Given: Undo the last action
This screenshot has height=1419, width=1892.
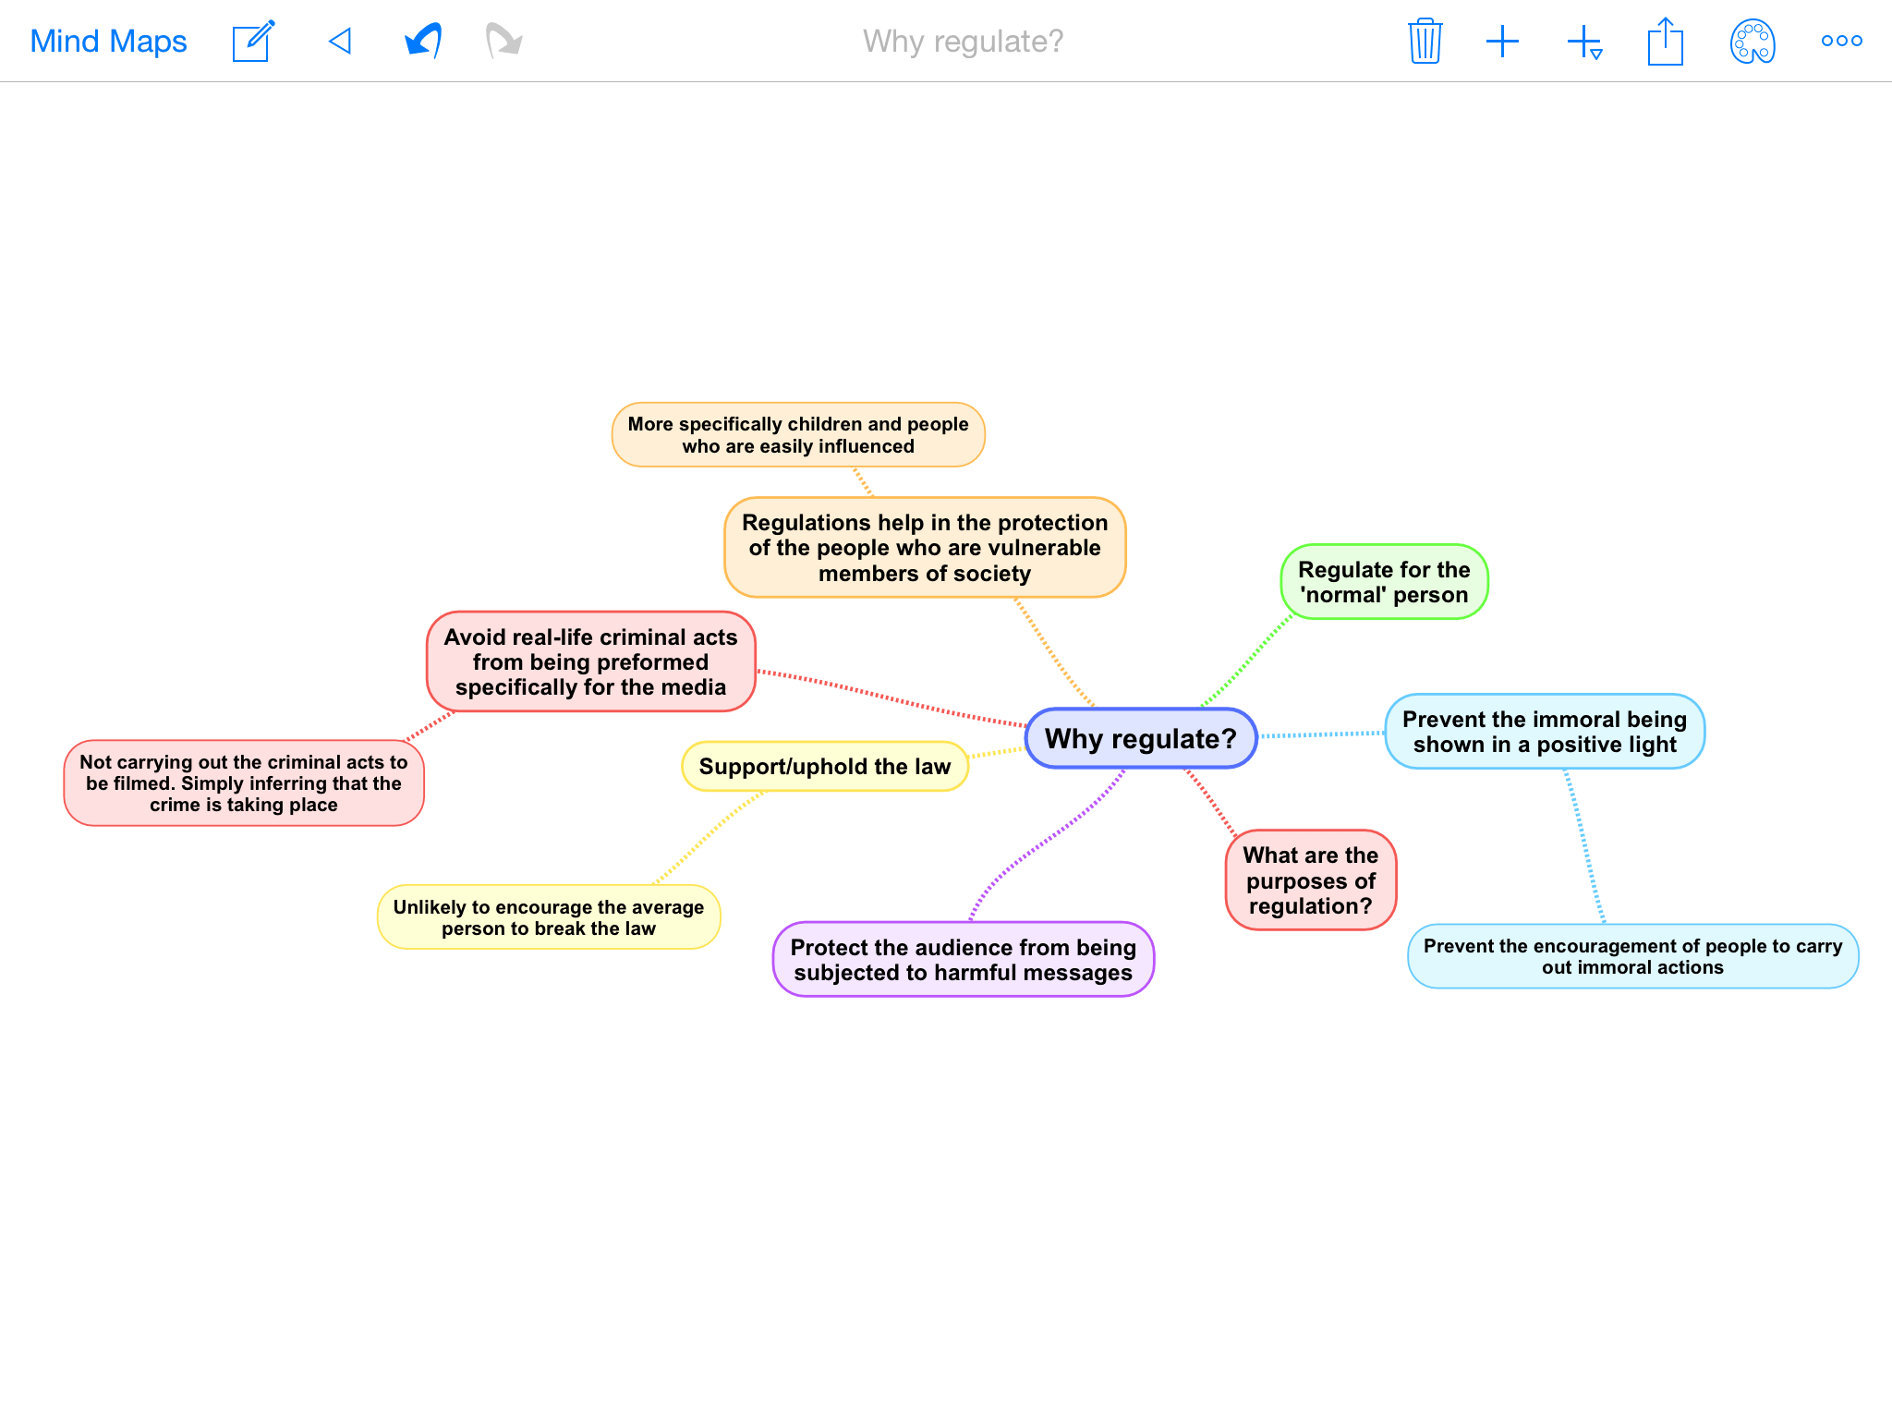Looking at the screenshot, I should 423,41.
